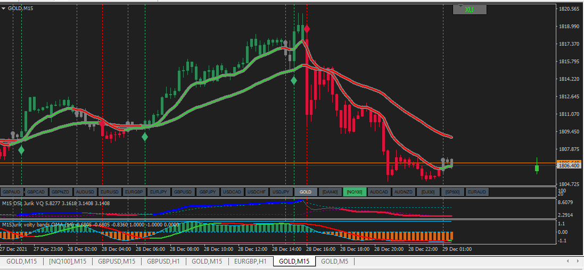Select the GOLD symbol button in the panel
Screen dimensions: 584x270
[306, 192]
